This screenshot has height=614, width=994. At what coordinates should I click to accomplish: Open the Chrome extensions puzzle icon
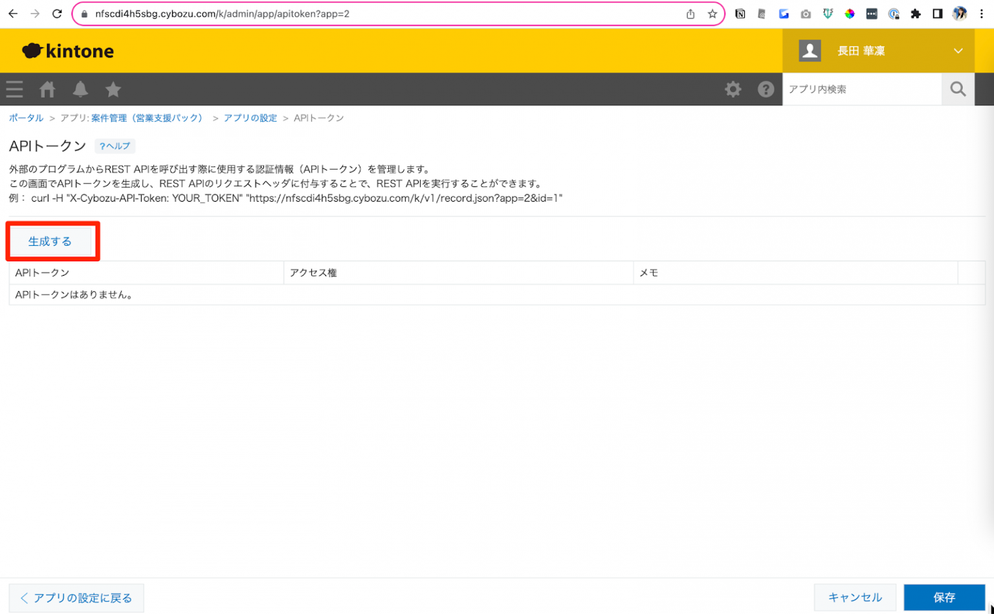click(916, 14)
